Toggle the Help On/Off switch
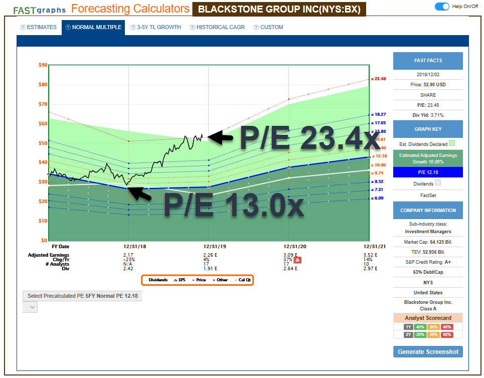 tap(442, 5)
